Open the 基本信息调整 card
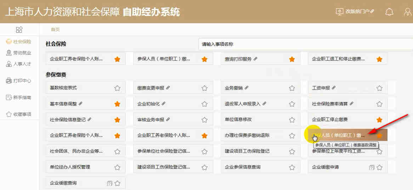 click(x=86, y=103)
